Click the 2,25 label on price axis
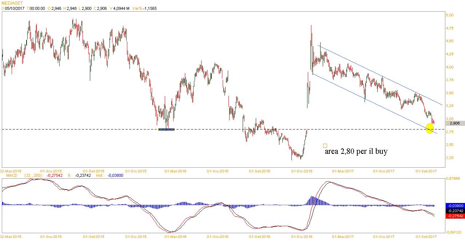 449,158
